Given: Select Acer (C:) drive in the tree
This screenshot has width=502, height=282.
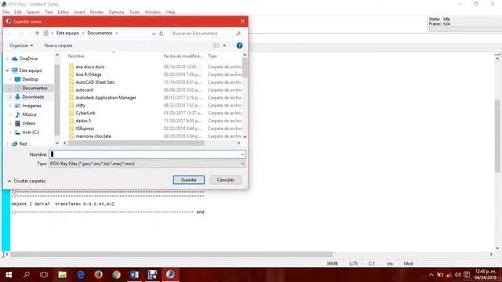Looking at the screenshot, I should click(31, 132).
